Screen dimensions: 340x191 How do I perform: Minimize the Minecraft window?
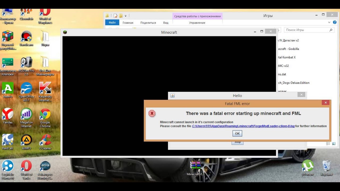(255, 31)
